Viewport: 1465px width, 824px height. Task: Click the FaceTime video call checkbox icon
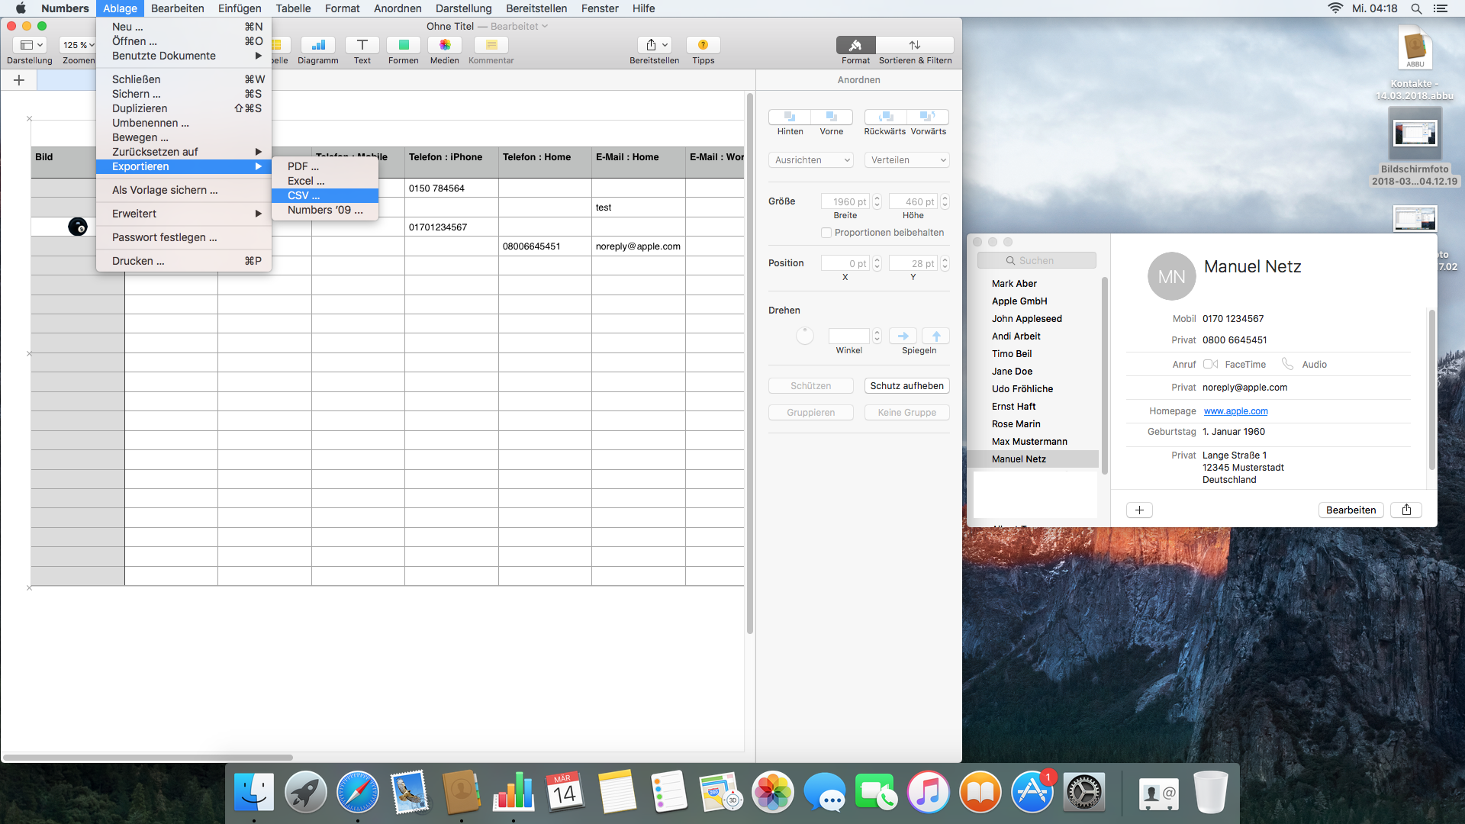point(1210,365)
